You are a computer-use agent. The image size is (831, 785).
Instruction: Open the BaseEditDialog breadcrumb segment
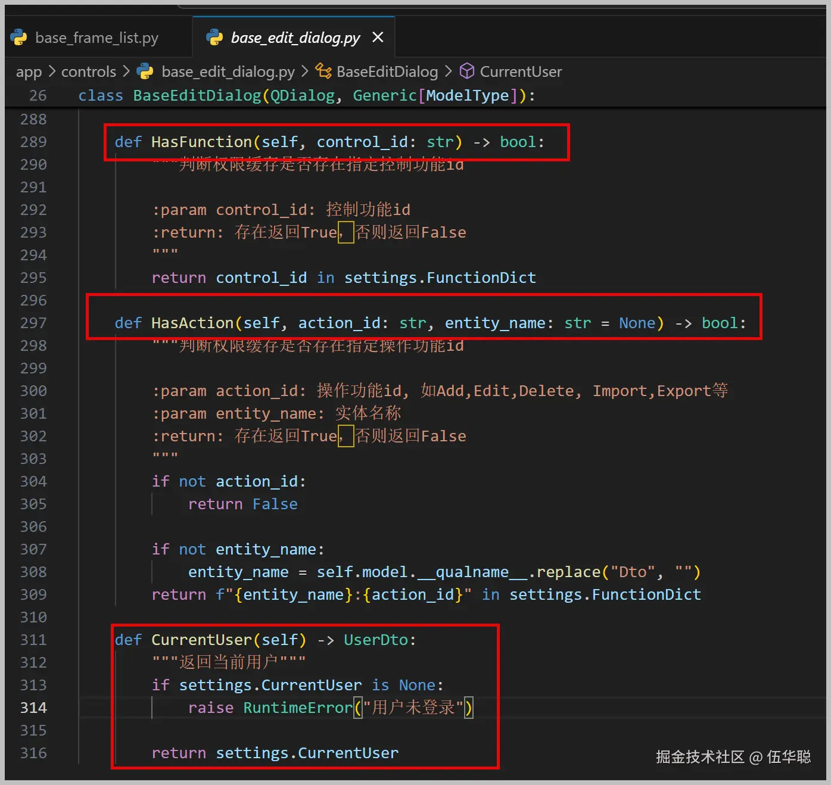coord(387,72)
